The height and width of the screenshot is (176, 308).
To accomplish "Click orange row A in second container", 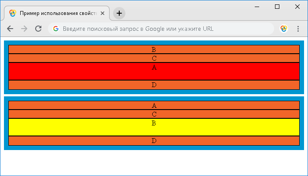I will (x=154, y=105).
